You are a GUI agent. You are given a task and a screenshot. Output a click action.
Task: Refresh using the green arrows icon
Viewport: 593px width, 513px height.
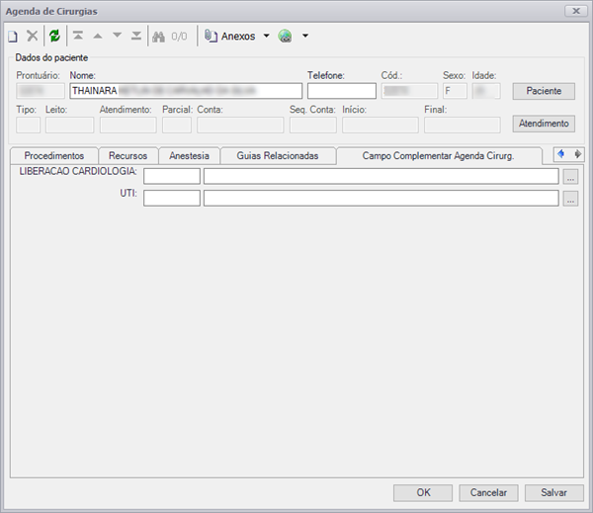pos(54,36)
